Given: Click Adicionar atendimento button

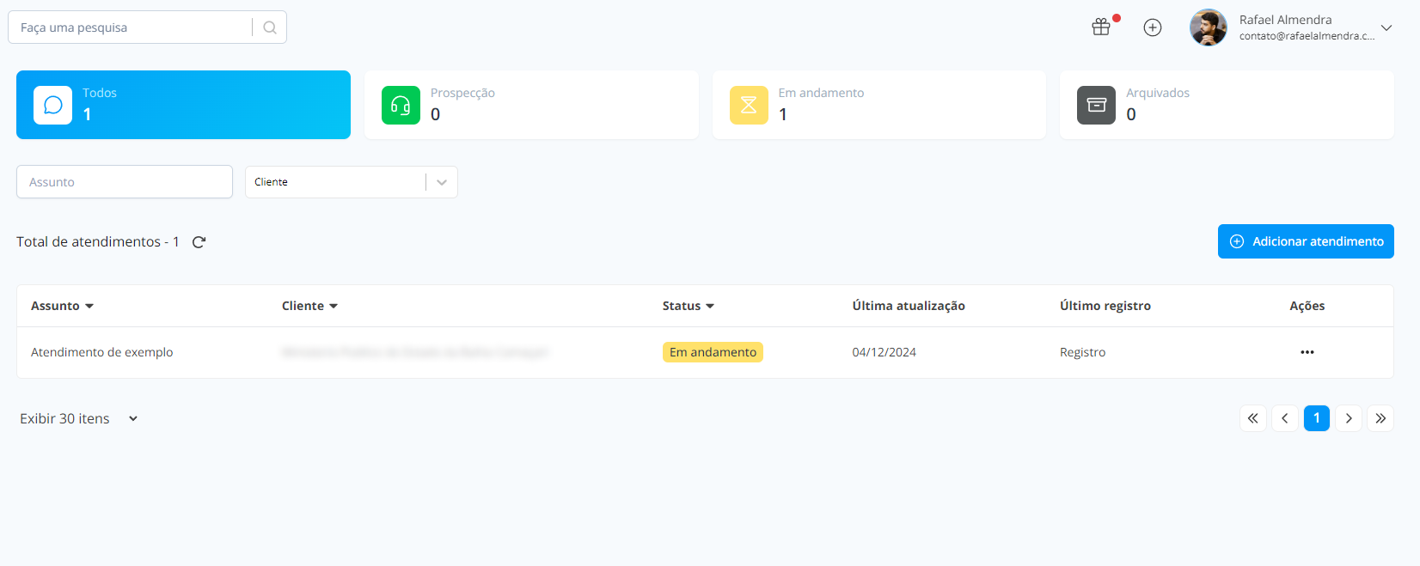Looking at the screenshot, I should coord(1306,241).
